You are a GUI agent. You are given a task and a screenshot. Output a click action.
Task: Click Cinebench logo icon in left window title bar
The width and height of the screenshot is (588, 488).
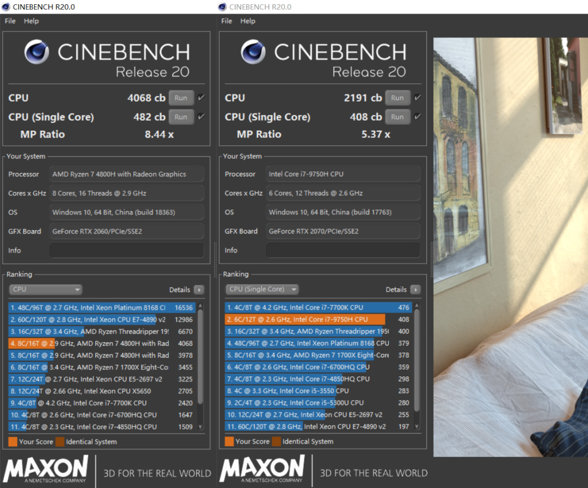coord(5,7)
